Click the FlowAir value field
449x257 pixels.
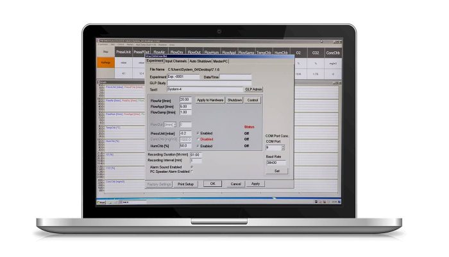(185, 100)
